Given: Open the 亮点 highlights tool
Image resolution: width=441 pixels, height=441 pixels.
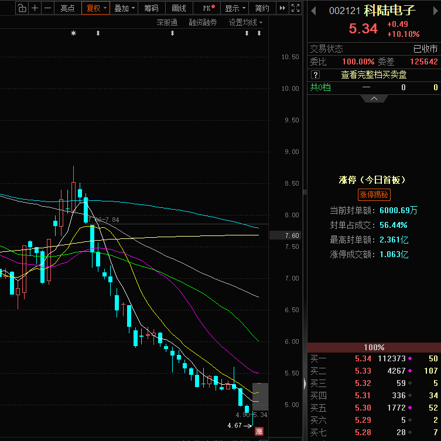Looking at the screenshot, I should (67, 8).
